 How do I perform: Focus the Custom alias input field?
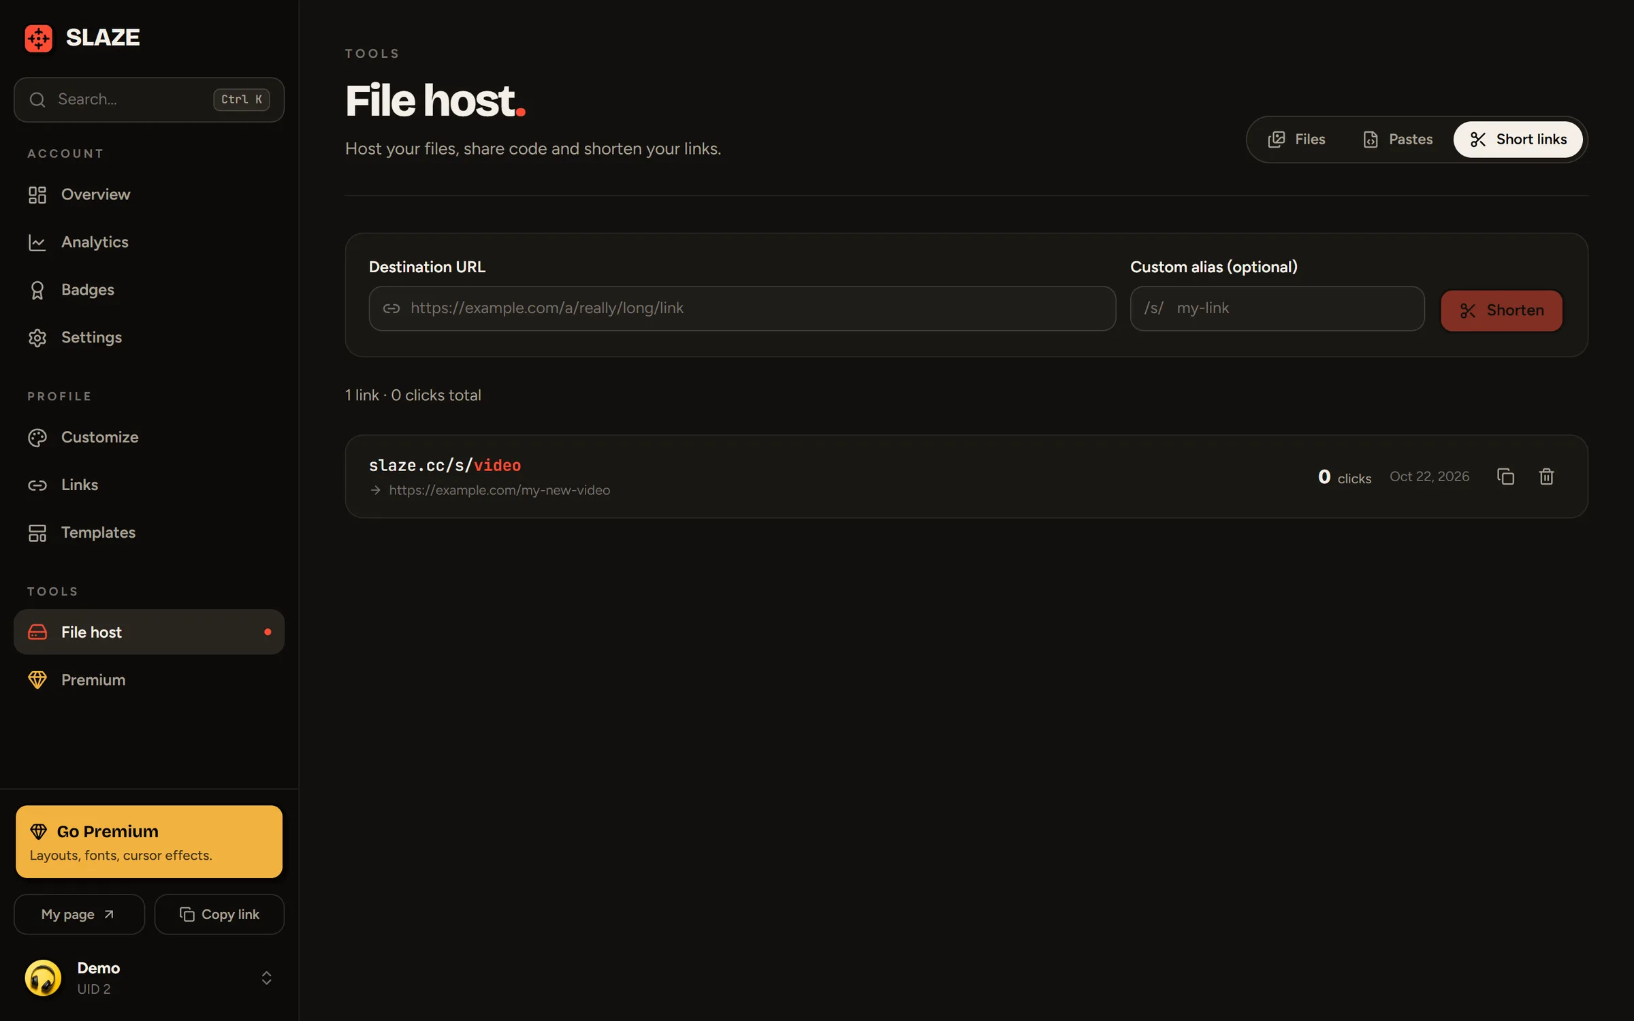tap(1277, 308)
